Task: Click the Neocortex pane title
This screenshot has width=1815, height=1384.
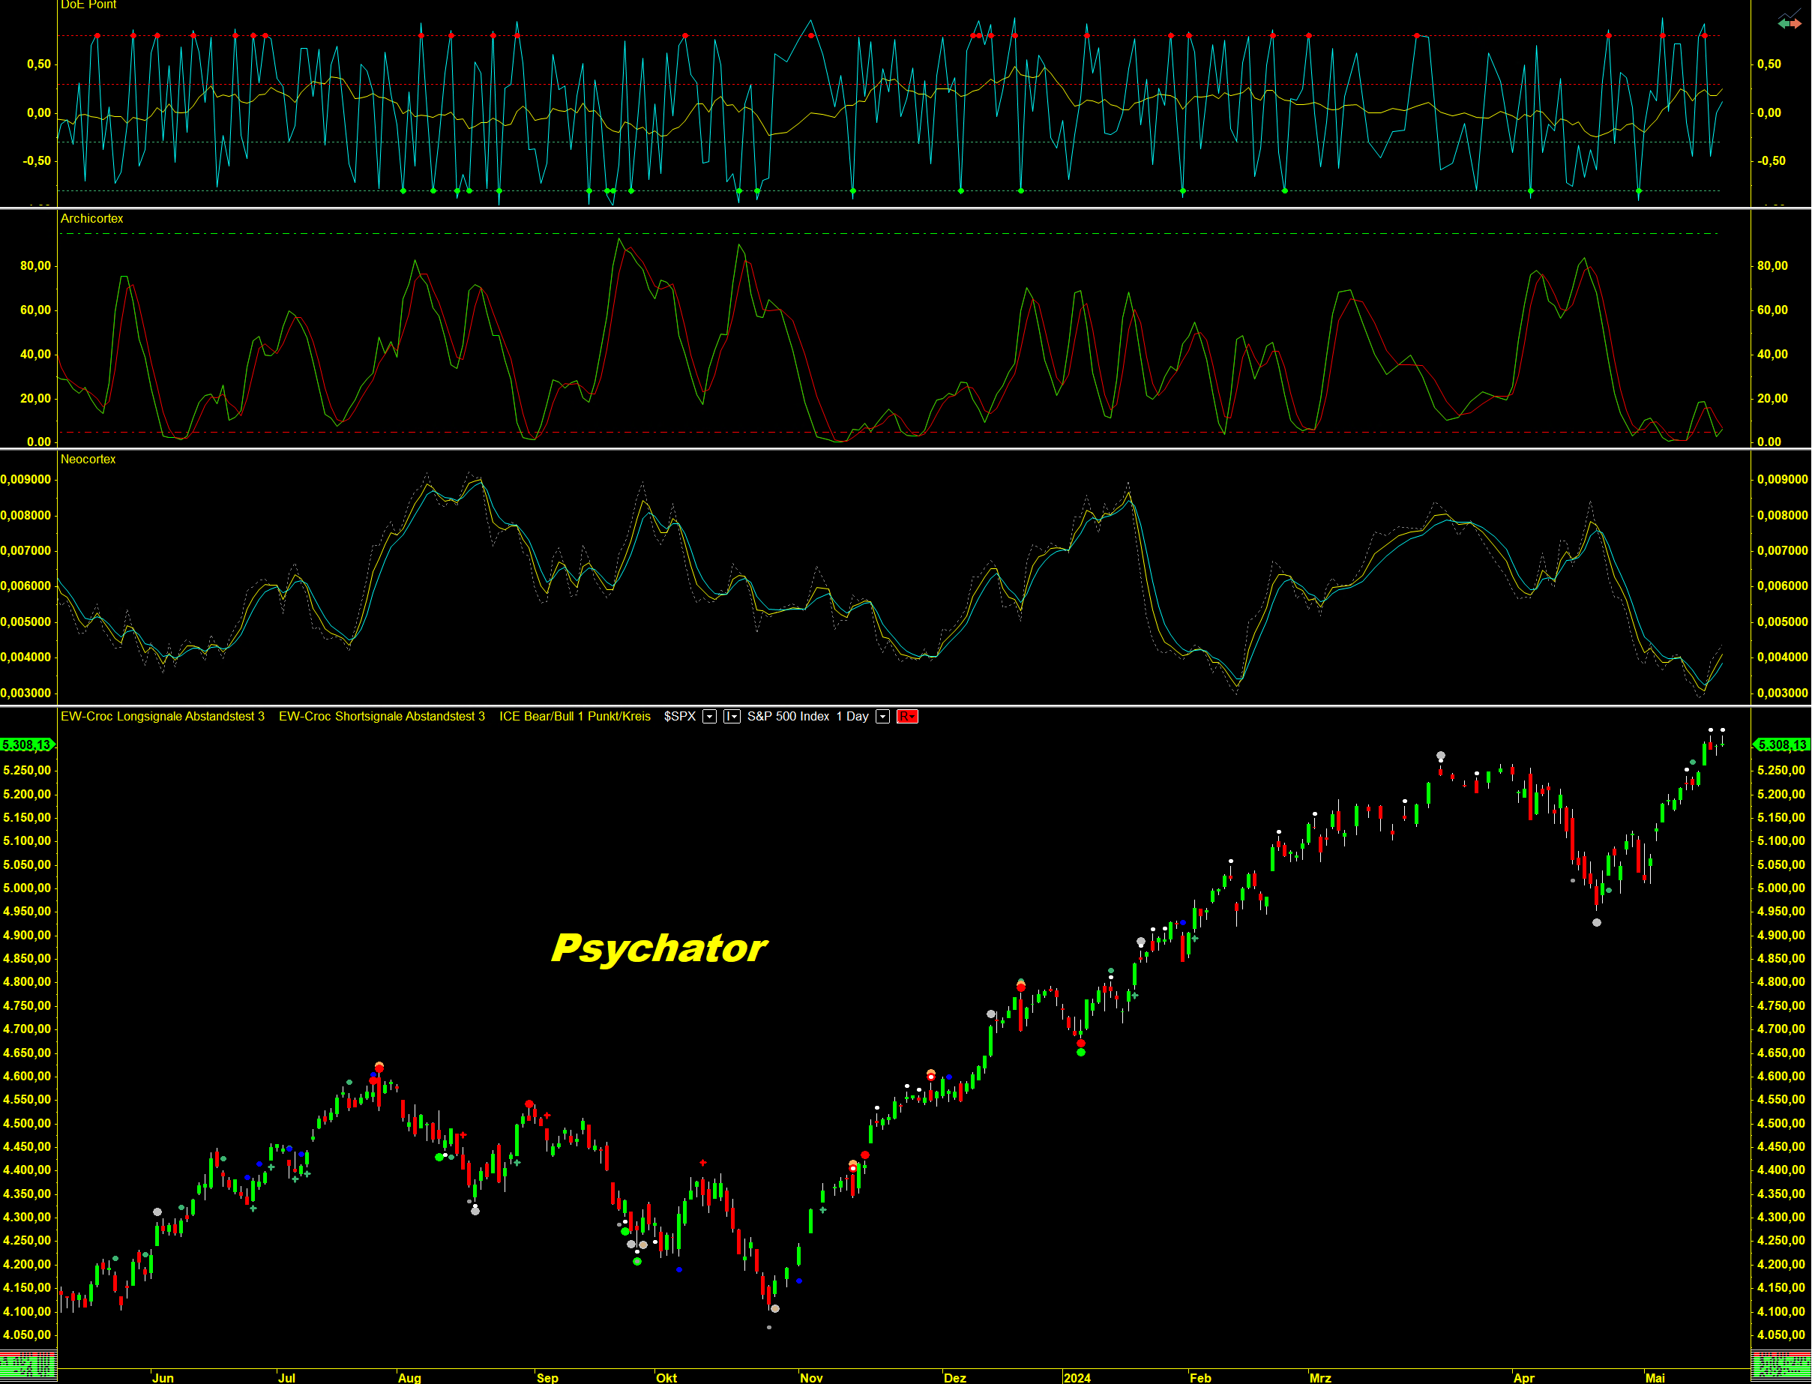Action: (88, 460)
